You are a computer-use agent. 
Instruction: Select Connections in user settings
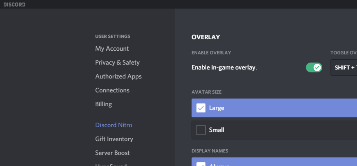112,90
